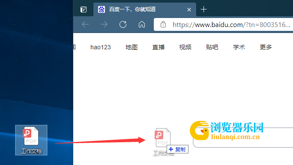The image size is (293, 165).
Task: Open the 地图 link
Action: (132, 47)
